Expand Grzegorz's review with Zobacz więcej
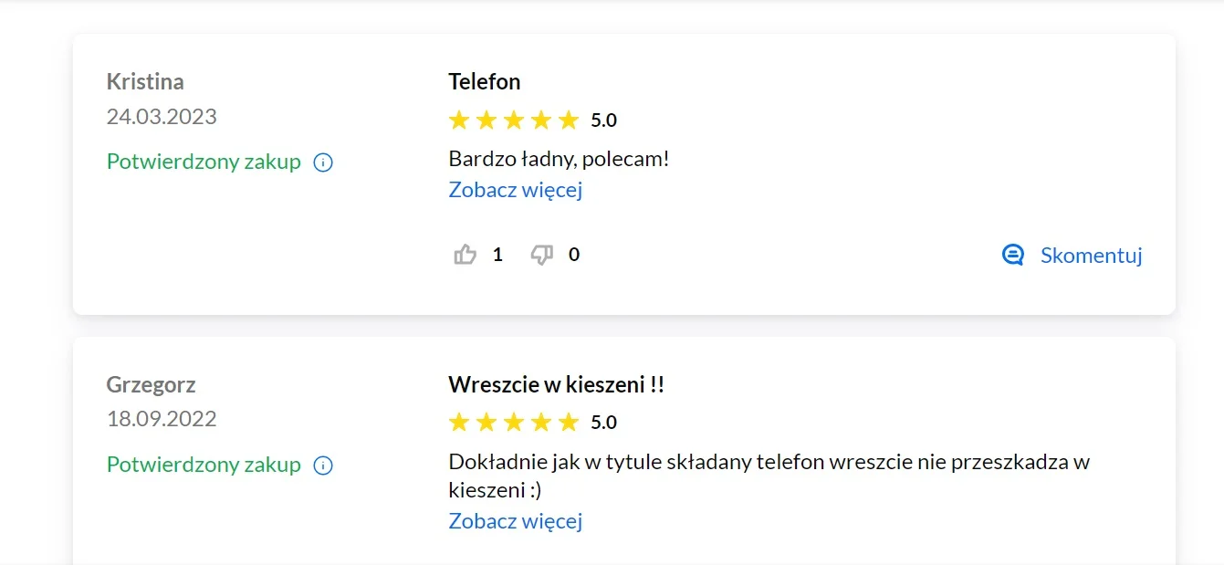The width and height of the screenshot is (1224, 565). 516,521
